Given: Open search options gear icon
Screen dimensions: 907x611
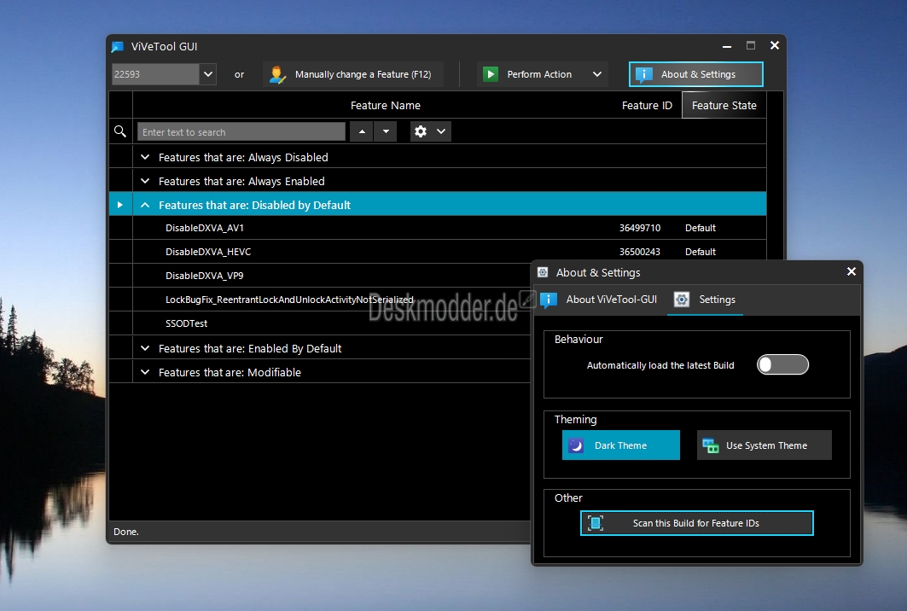Looking at the screenshot, I should (x=421, y=131).
